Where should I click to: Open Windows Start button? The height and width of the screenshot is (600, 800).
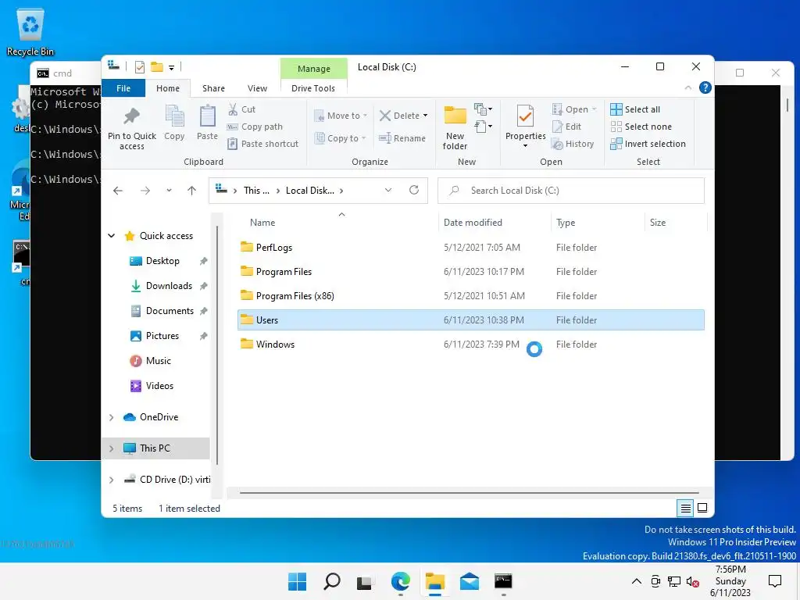pos(298,581)
